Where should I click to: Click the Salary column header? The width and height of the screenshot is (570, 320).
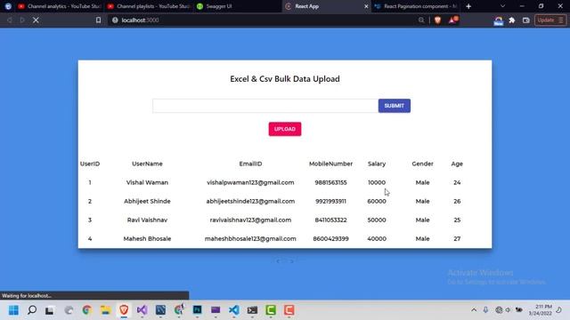tap(377, 164)
